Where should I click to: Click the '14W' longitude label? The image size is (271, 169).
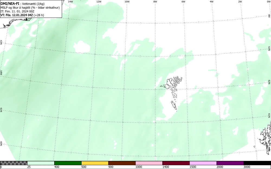[x=70, y=2]
